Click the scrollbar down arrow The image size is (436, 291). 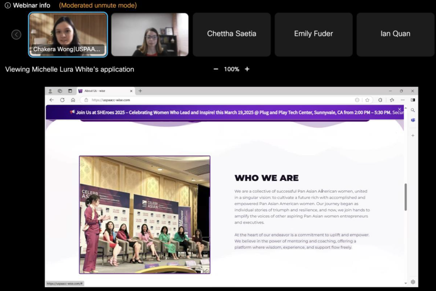406,283
